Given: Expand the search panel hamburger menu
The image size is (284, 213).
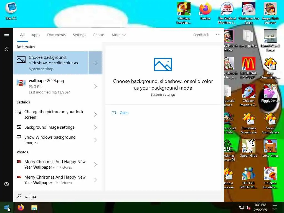Looking at the screenshot, I should pos(7,35).
